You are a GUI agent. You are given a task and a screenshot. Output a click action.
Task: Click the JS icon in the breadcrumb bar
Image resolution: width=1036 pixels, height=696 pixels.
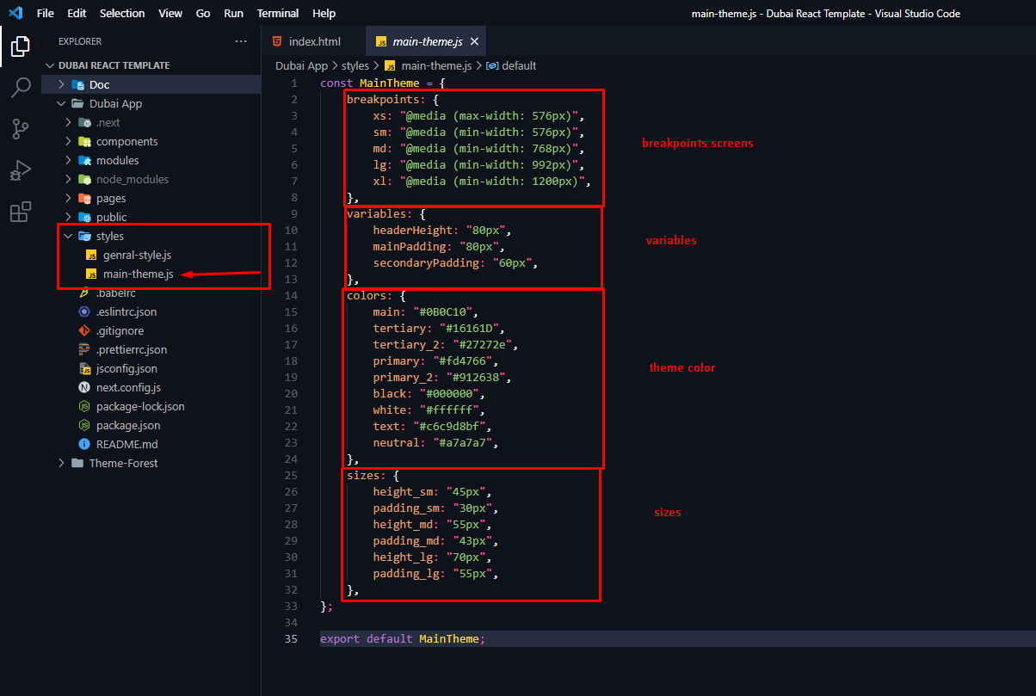390,65
